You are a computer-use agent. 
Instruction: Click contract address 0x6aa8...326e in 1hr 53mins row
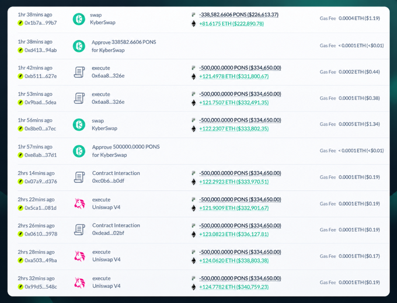click(x=108, y=102)
